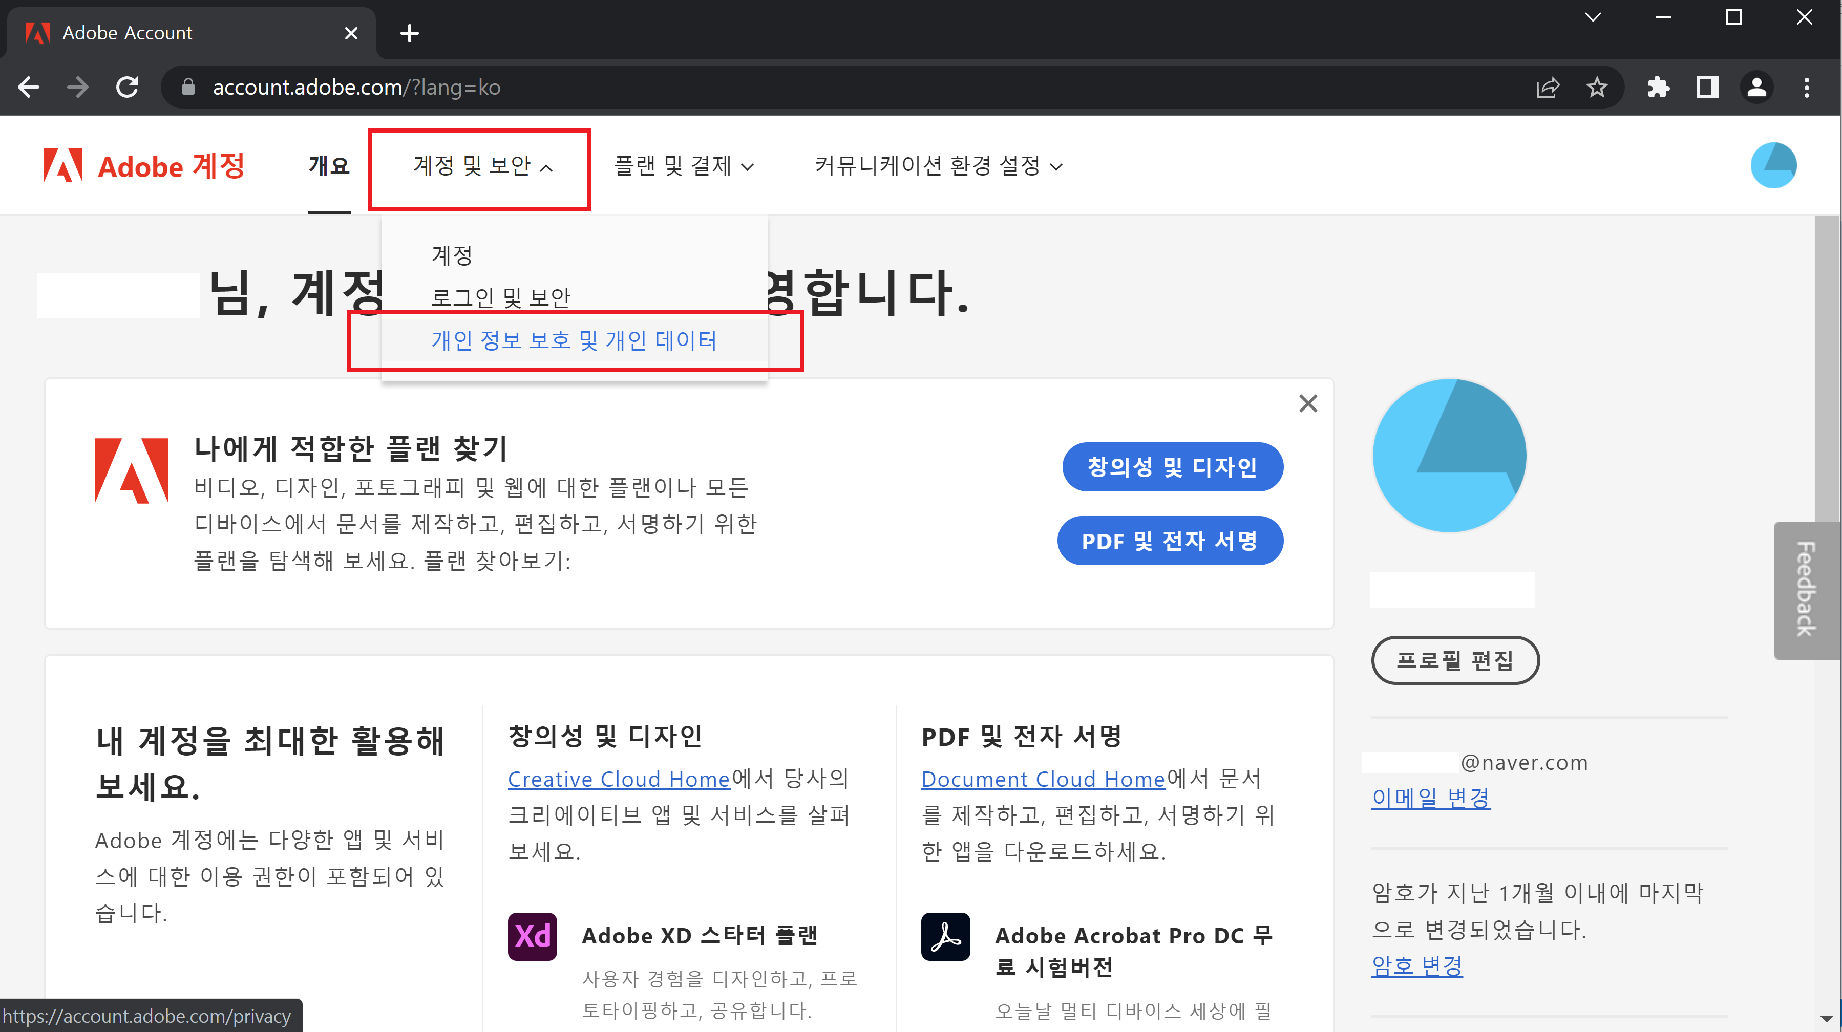Switch to the 개요 navigation tab

329,166
